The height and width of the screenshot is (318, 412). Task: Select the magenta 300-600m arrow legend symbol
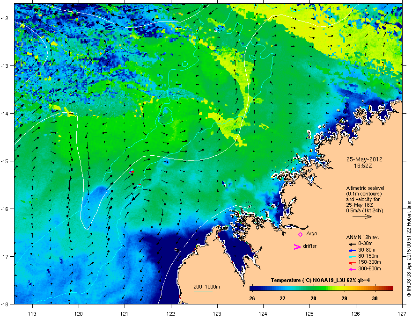(x=352, y=269)
